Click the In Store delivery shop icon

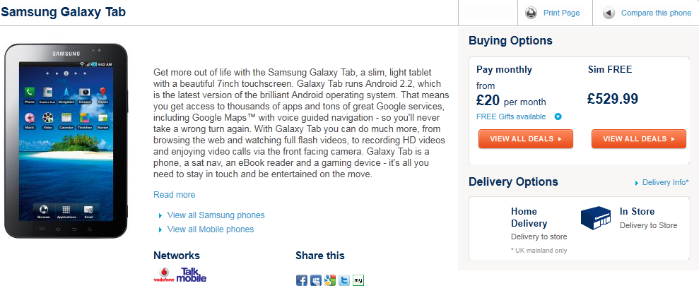click(595, 218)
